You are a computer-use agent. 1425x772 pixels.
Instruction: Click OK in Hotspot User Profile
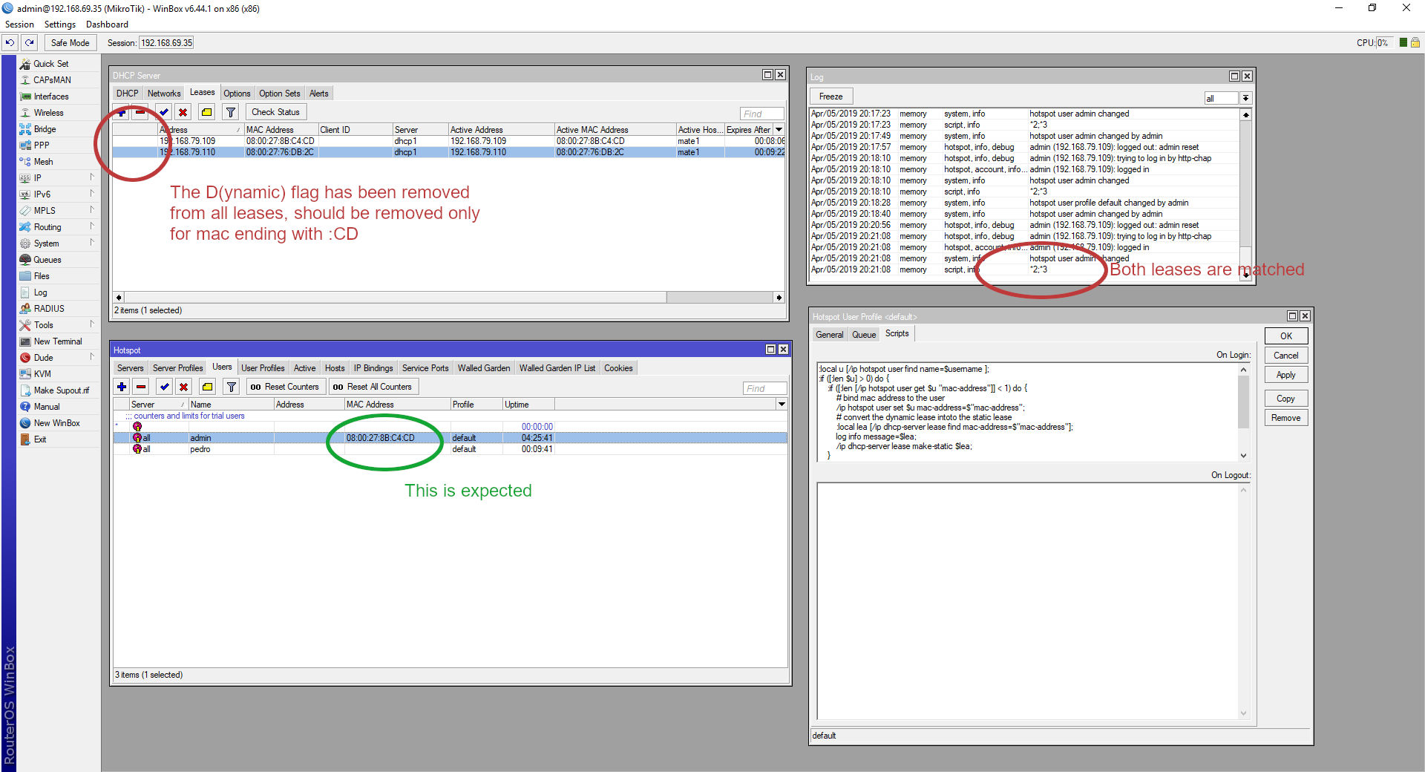(1285, 336)
